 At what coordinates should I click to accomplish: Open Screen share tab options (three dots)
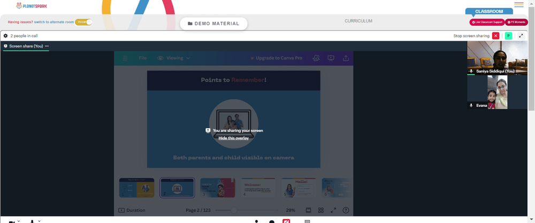47,46
